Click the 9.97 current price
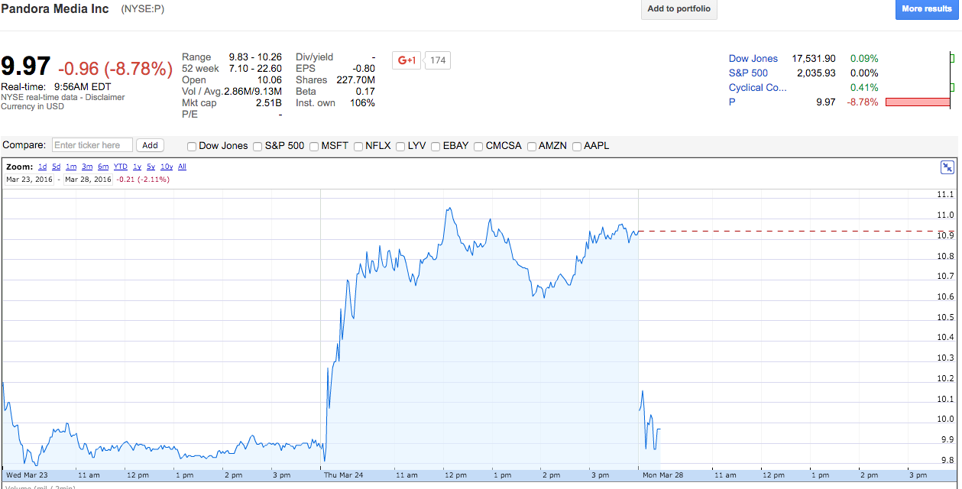The image size is (962, 489). tap(26, 66)
